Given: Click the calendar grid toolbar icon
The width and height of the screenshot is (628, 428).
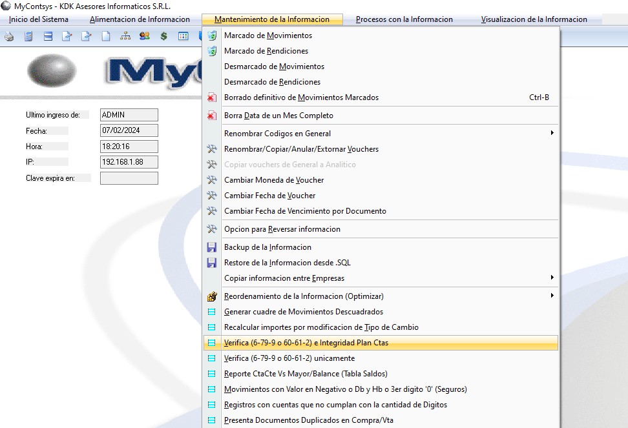Looking at the screenshot, I should coord(183,36).
